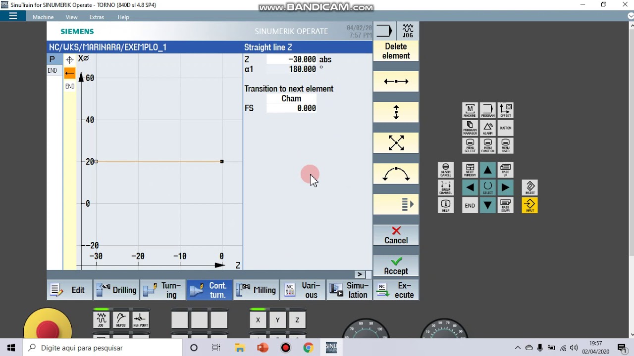
Task: Click the PAGE UP key
Action: 505,170
